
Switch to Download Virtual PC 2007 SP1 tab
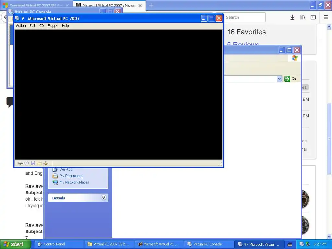point(36,5)
